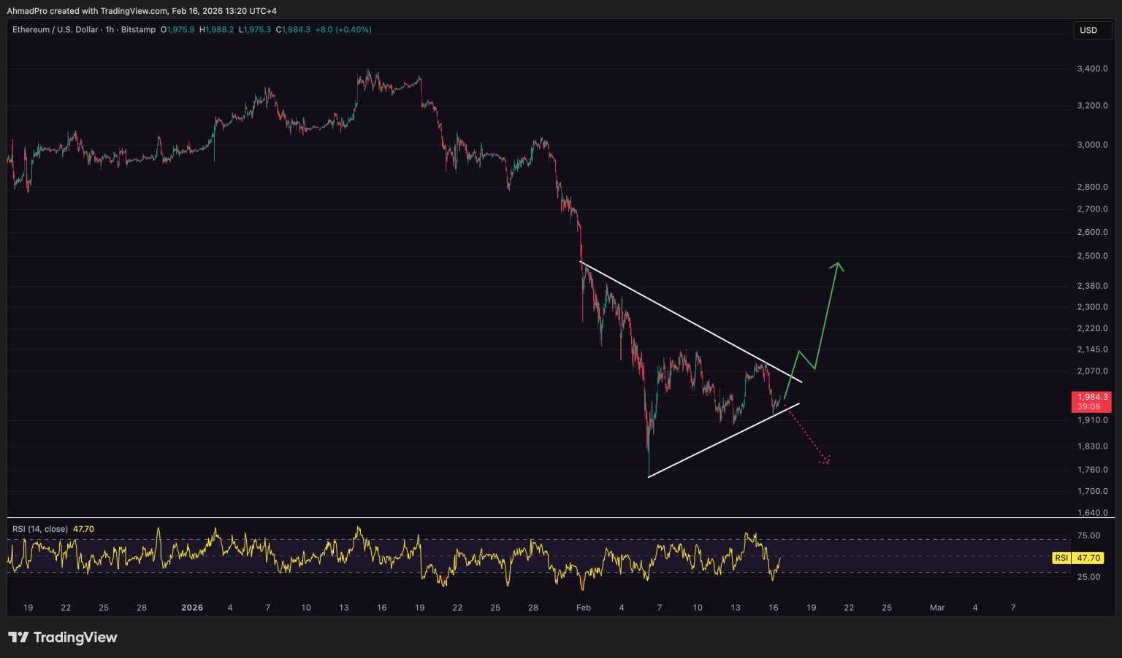Click the divider between chart and RSI pane
Viewport: 1122px width, 658px height.
tap(541, 517)
